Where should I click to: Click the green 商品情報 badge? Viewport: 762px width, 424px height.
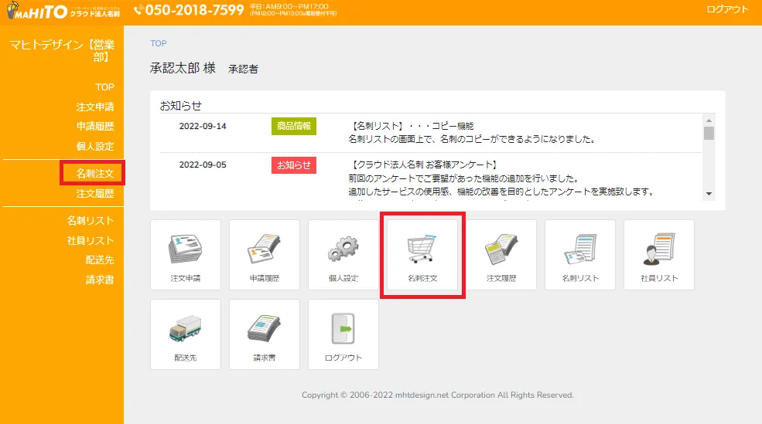[294, 126]
